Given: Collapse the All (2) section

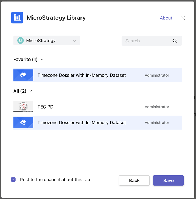Looking at the screenshot, I should click(31, 91).
